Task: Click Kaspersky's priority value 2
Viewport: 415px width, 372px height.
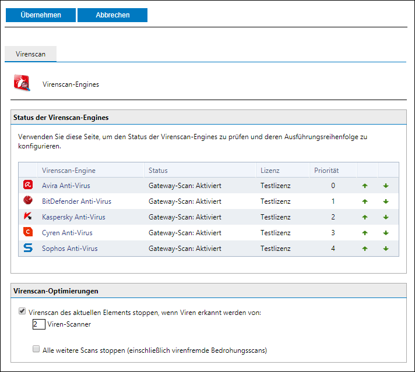Action: click(x=333, y=217)
